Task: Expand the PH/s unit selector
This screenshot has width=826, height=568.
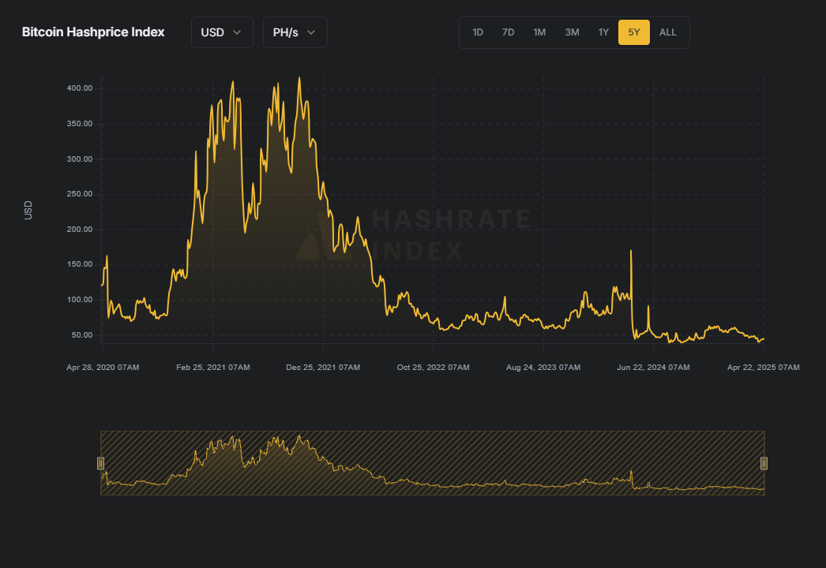Action: pos(295,32)
